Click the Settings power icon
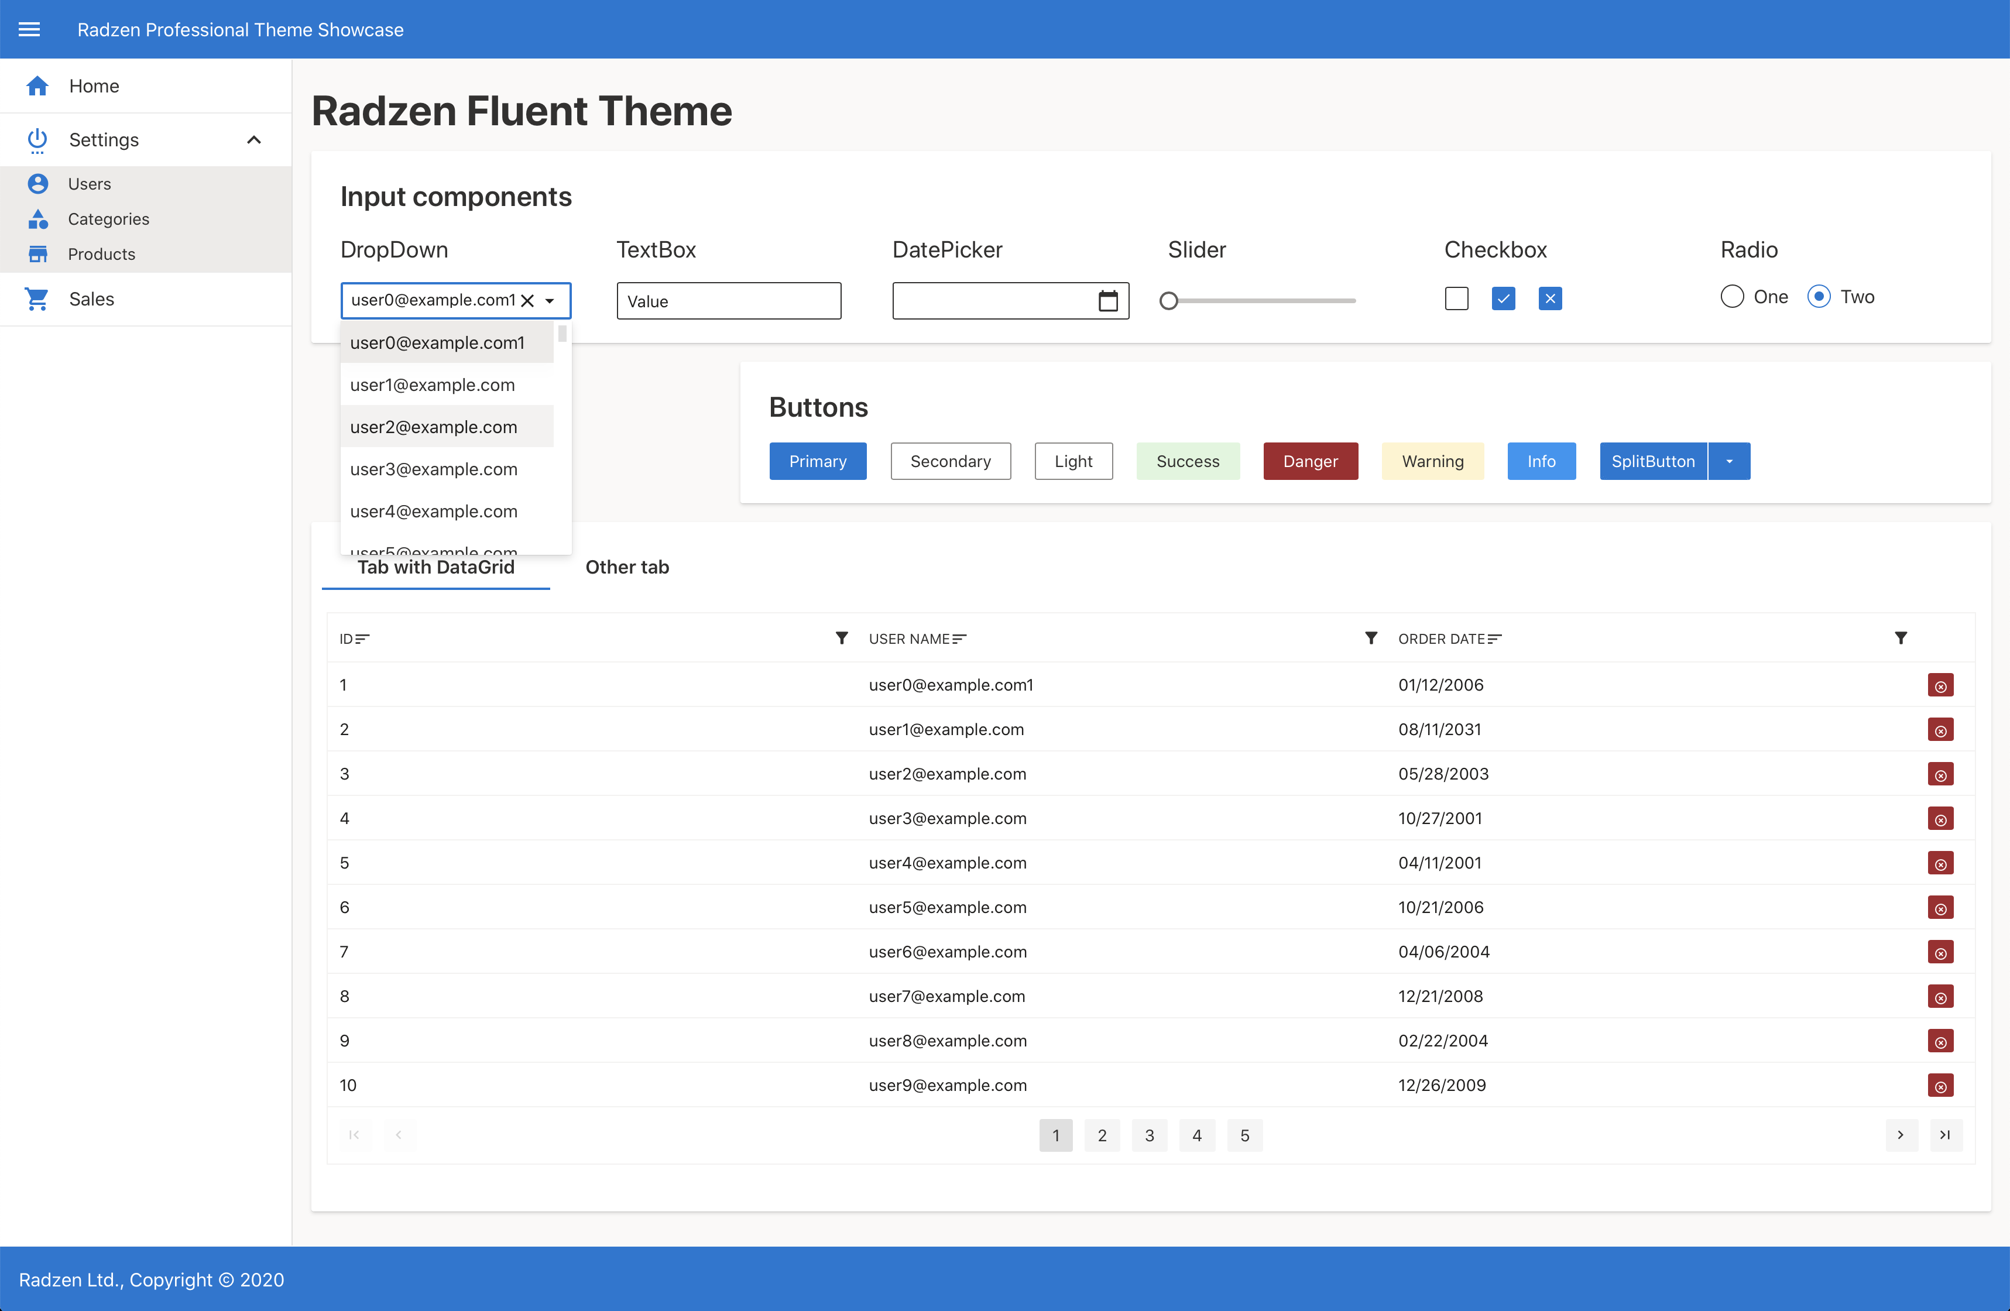 [37, 140]
